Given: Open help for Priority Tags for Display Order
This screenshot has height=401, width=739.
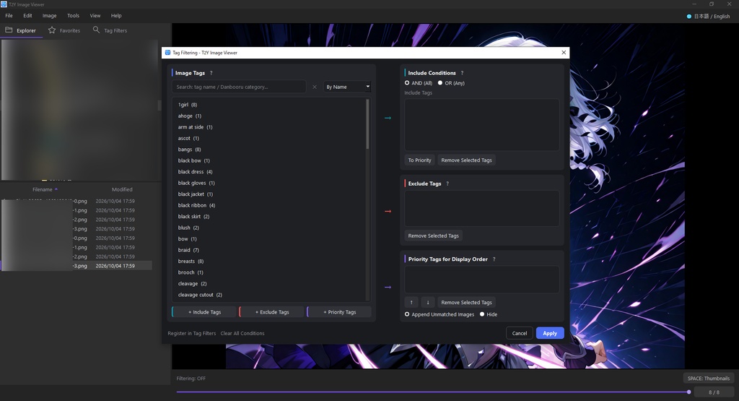Looking at the screenshot, I should 494,259.
